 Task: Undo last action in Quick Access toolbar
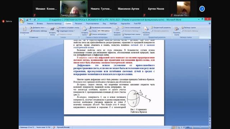point(30,20)
